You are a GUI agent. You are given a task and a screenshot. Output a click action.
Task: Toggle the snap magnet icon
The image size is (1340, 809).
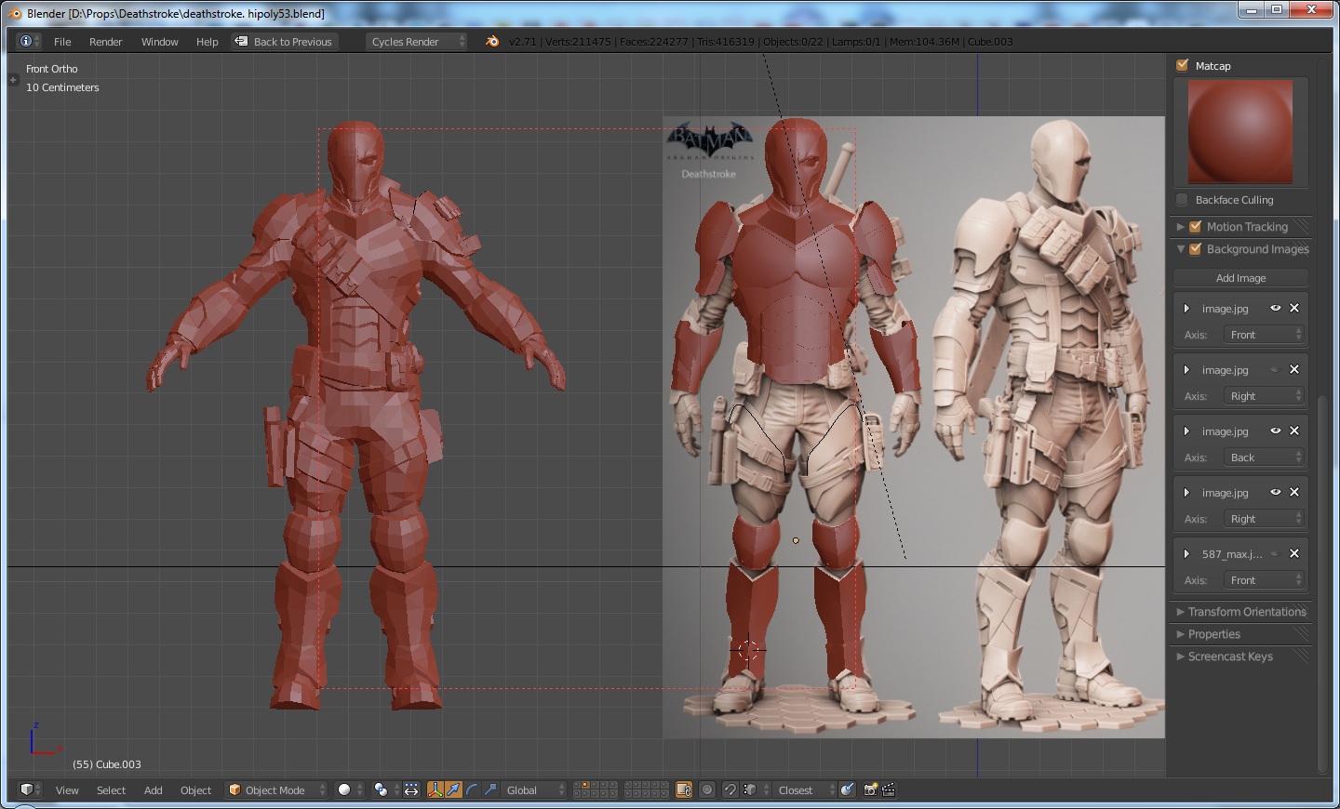click(730, 789)
